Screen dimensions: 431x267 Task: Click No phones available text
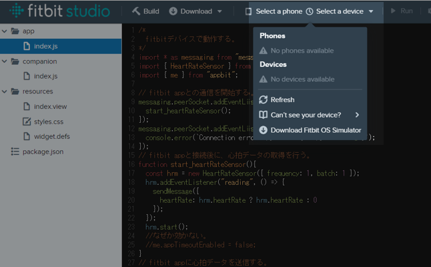(302, 51)
